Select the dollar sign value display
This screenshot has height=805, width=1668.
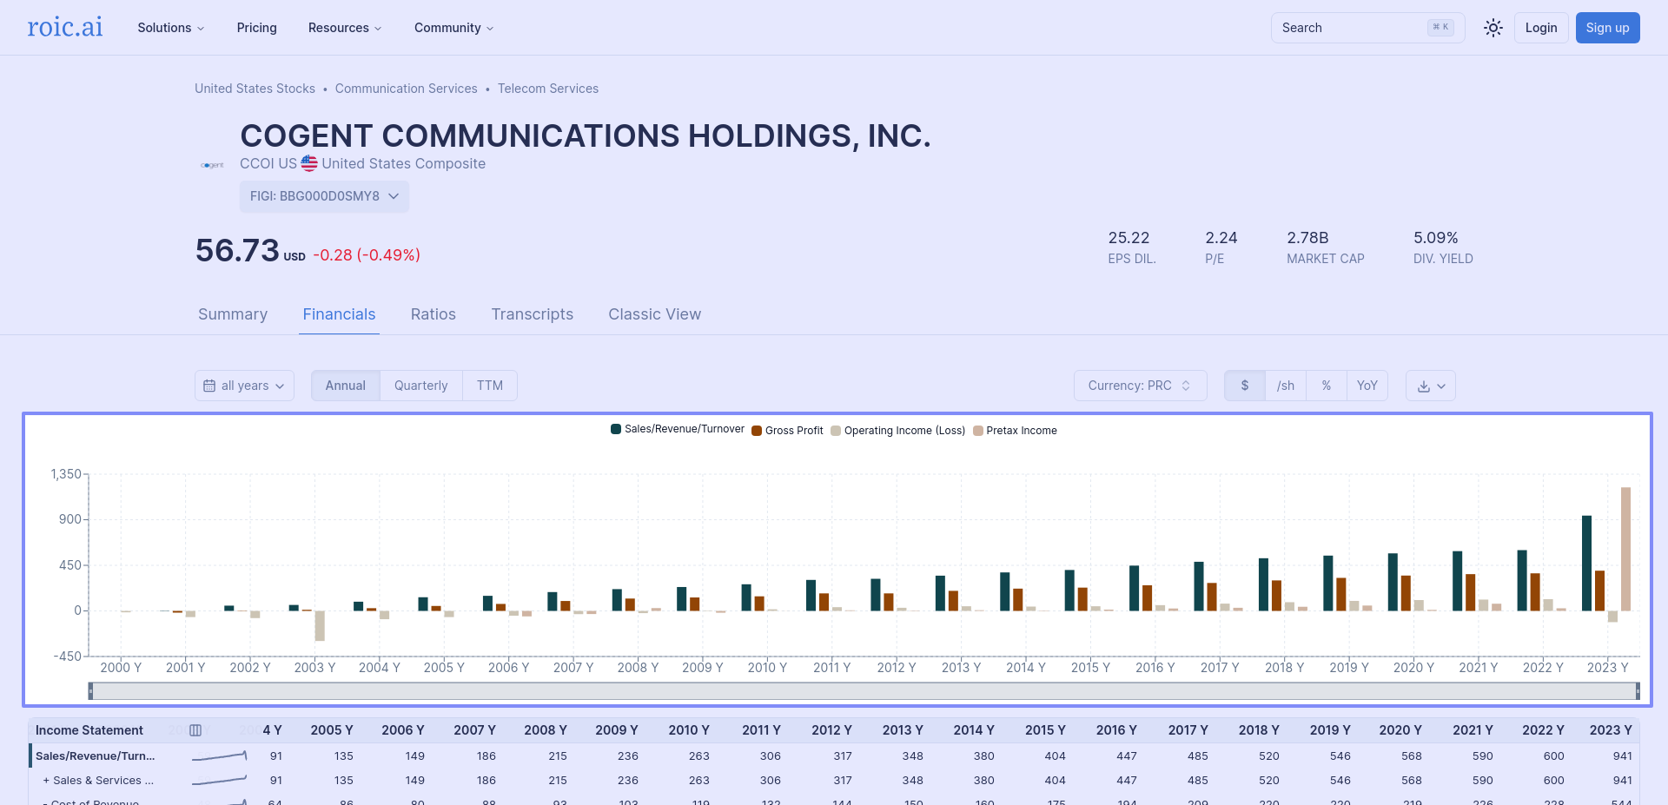(x=1244, y=386)
